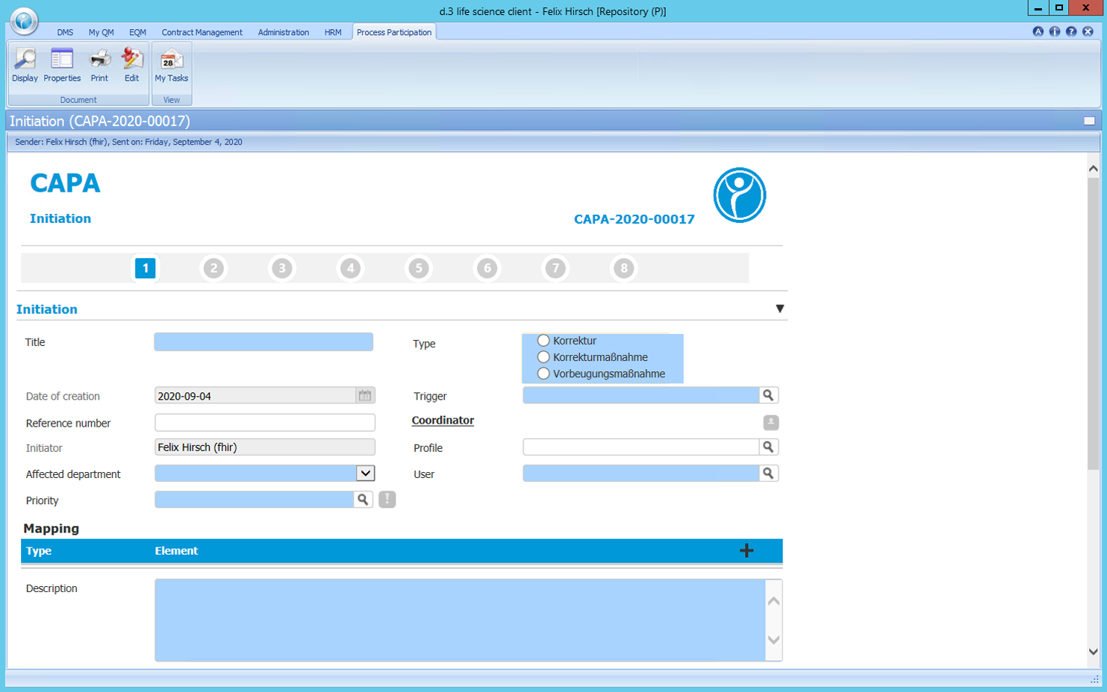
Task: Open the Affected department dropdown
Action: pyautogui.click(x=367, y=473)
